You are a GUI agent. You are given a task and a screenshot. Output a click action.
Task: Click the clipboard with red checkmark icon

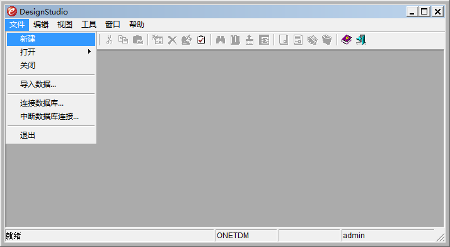pyautogui.click(x=201, y=40)
